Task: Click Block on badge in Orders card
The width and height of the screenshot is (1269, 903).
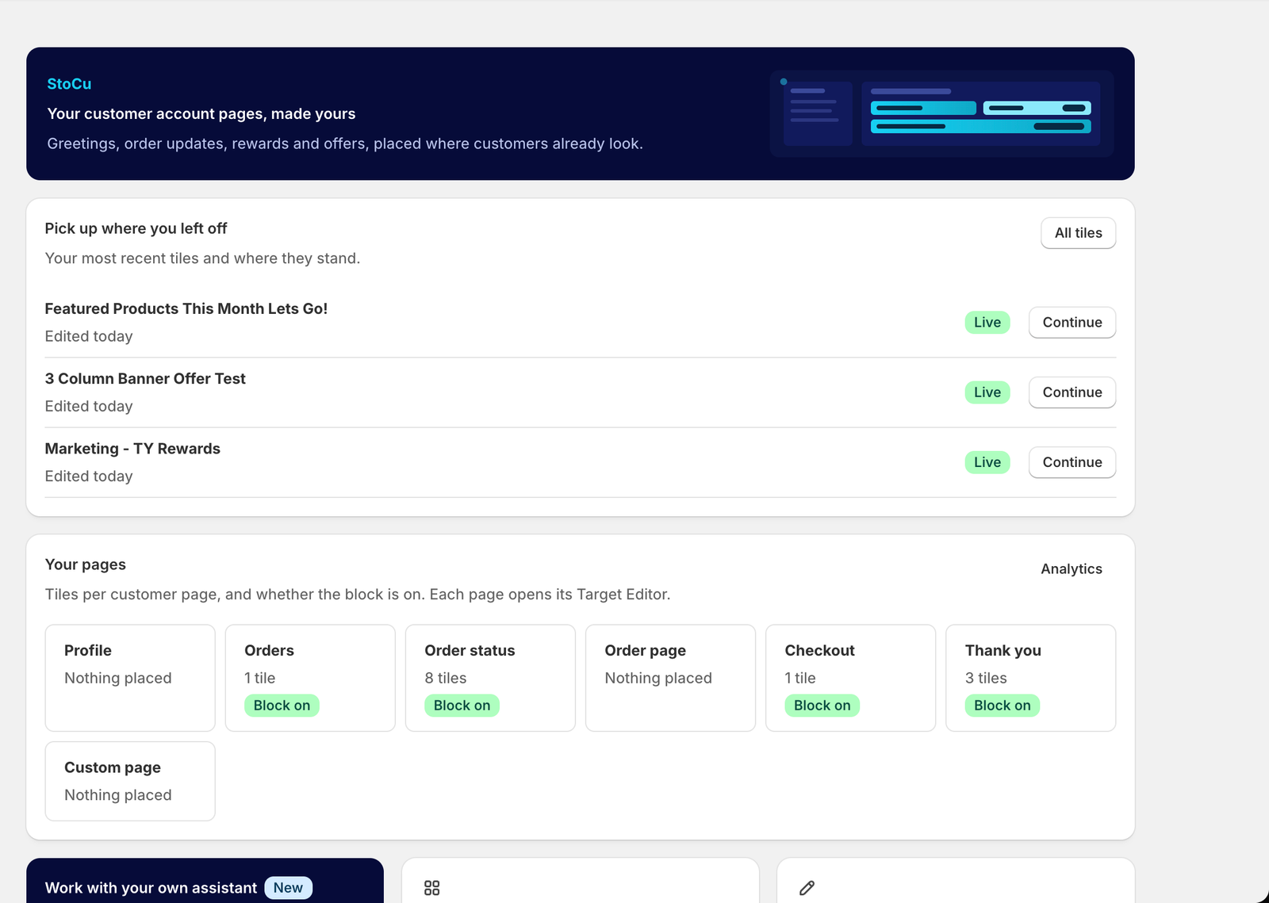Action: (x=282, y=706)
